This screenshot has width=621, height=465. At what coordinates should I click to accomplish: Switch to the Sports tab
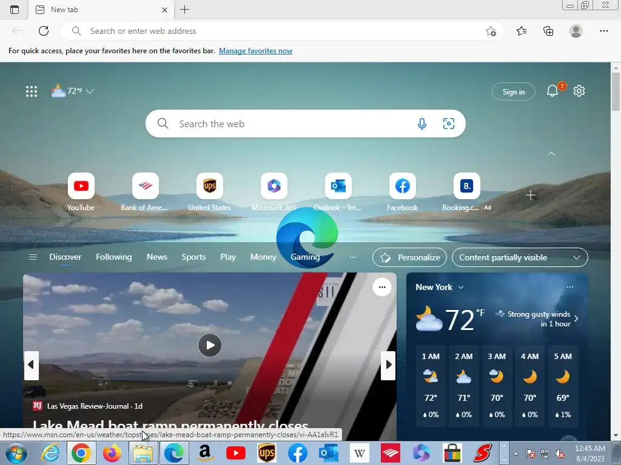click(193, 257)
